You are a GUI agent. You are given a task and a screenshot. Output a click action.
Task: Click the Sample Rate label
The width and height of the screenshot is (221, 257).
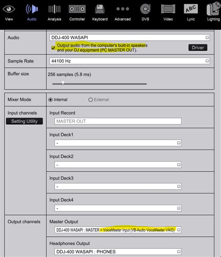coord(21,61)
